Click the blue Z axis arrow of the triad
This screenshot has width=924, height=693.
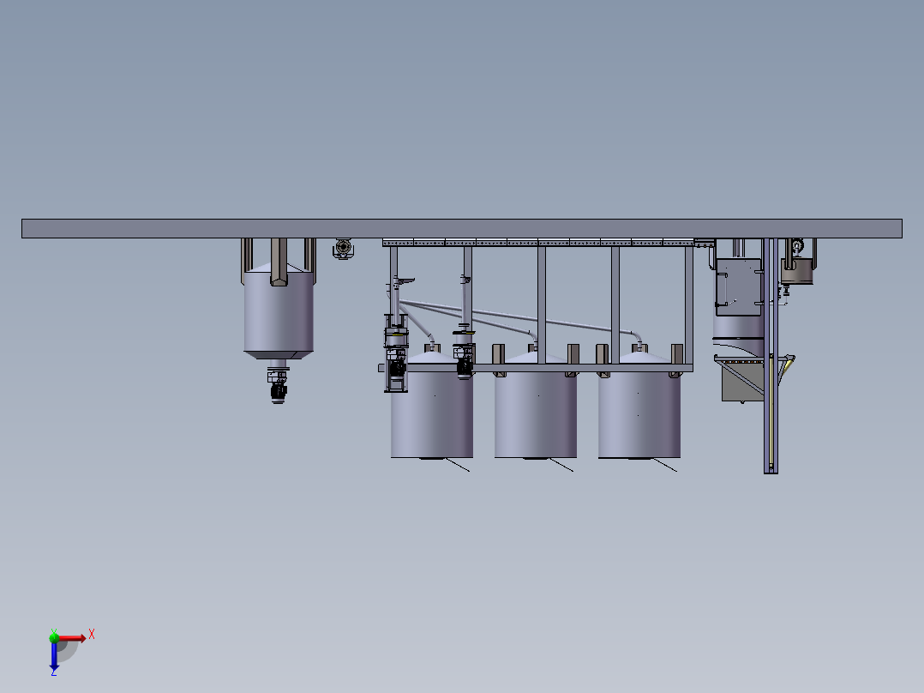[54, 656]
